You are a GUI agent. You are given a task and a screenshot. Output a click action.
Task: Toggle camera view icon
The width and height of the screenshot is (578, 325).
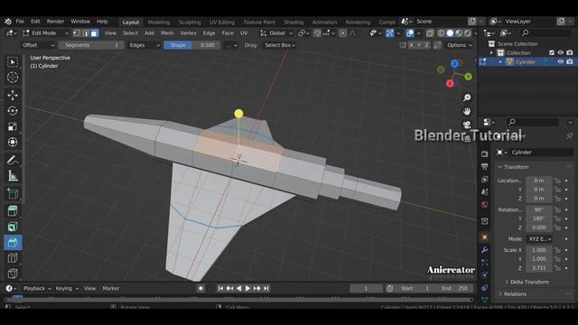coord(467,125)
